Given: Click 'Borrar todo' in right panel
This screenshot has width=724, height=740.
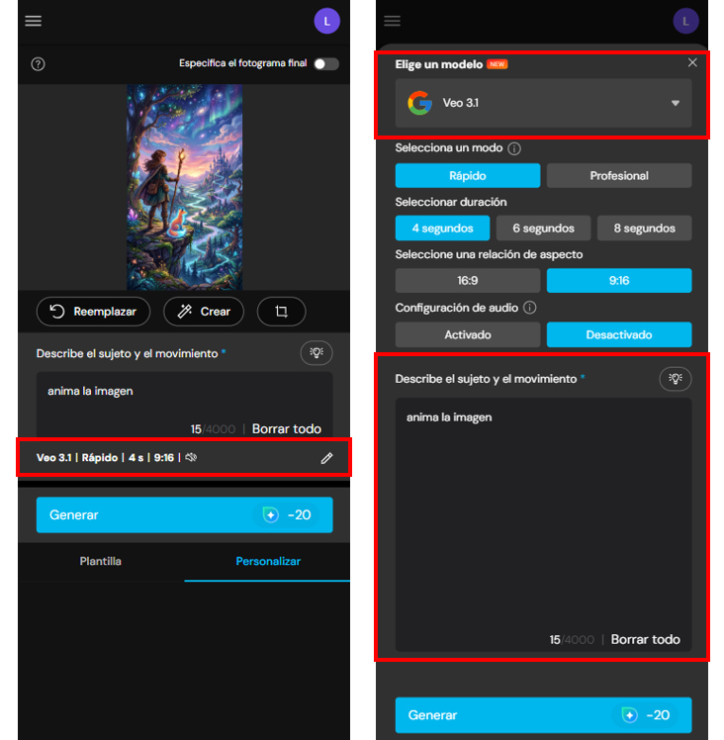Looking at the screenshot, I should coord(645,639).
